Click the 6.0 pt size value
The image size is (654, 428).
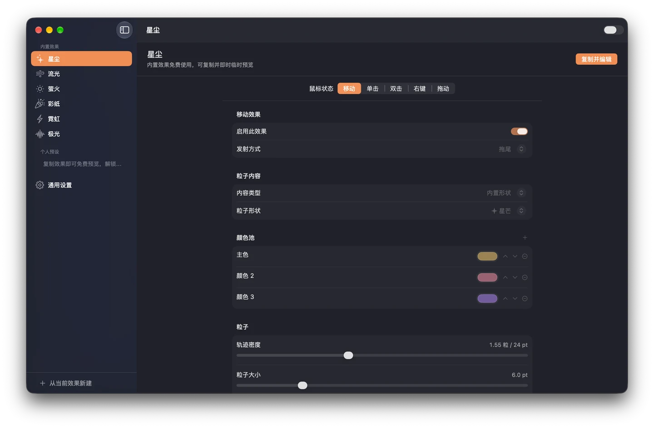click(x=520, y=375)
